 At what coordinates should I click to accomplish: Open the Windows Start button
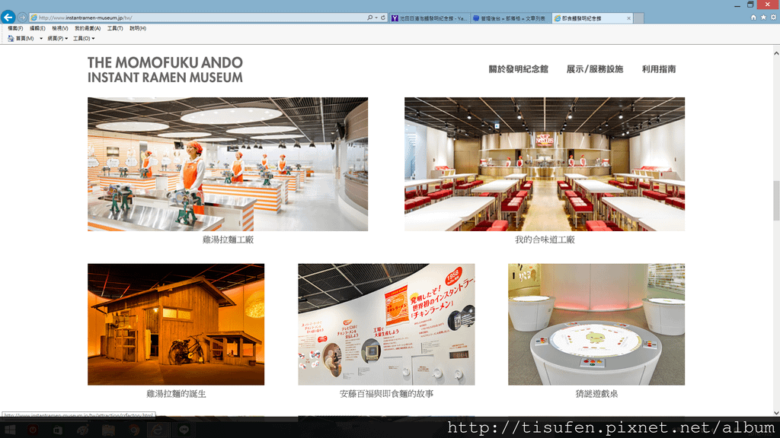point(10,430)
